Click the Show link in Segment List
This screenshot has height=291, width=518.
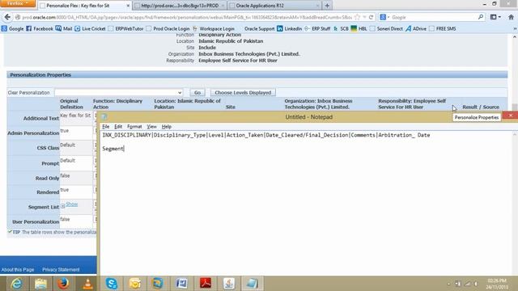tap(72, 205)
